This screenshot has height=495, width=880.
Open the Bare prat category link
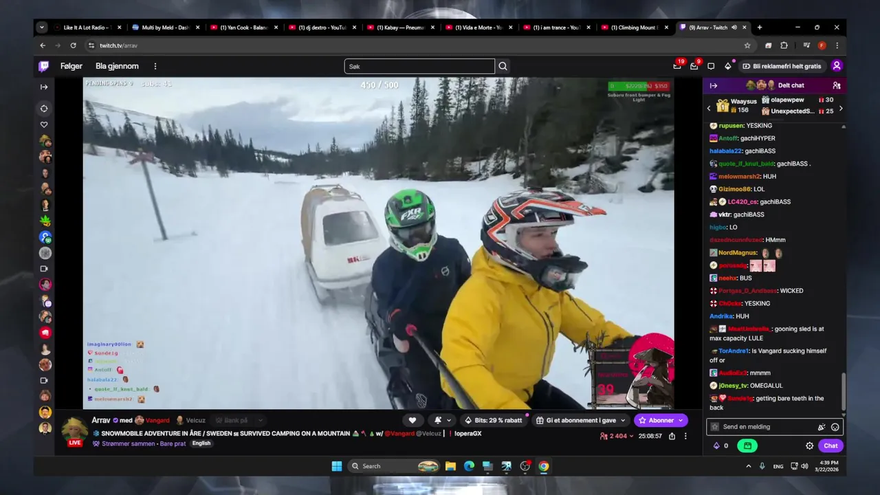coord(173,443)
